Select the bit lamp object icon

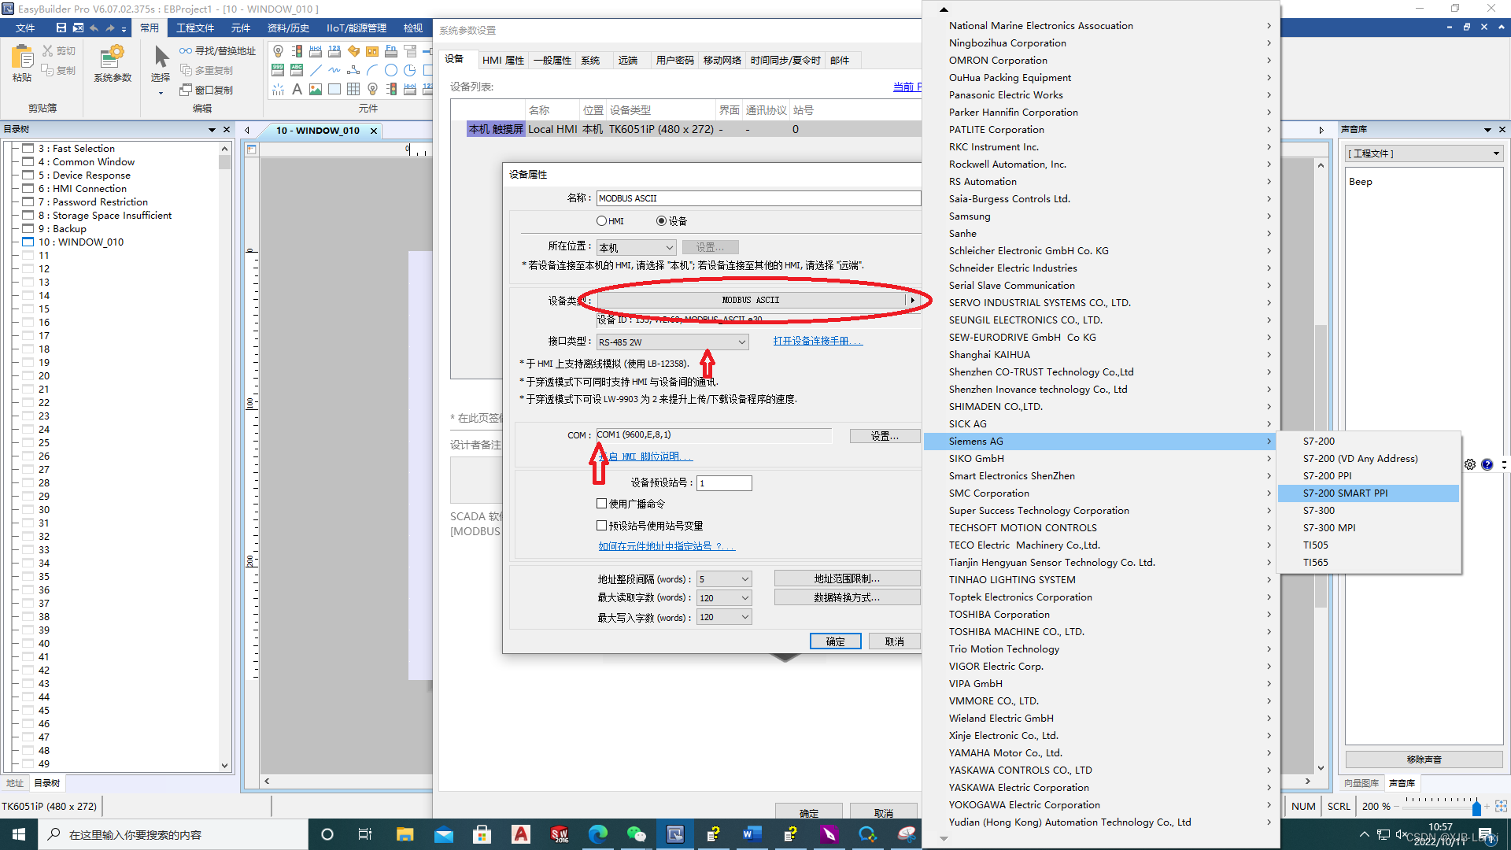(278, 51)
